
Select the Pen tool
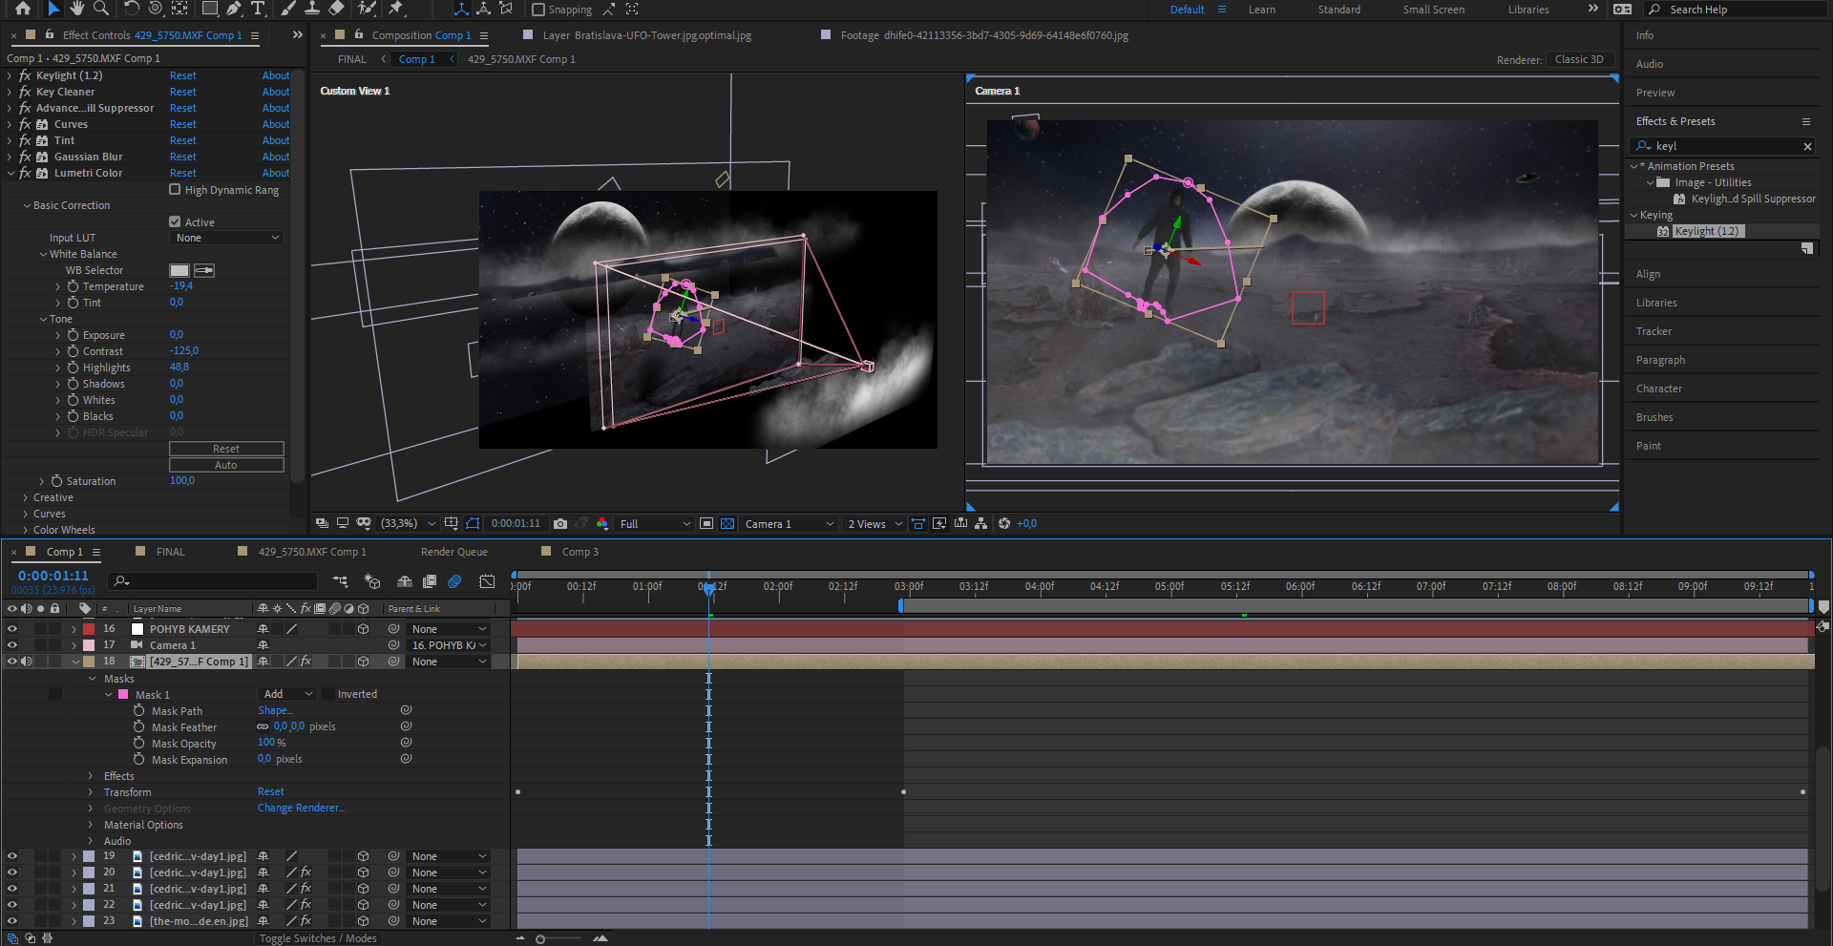click(x=235, y=9)
